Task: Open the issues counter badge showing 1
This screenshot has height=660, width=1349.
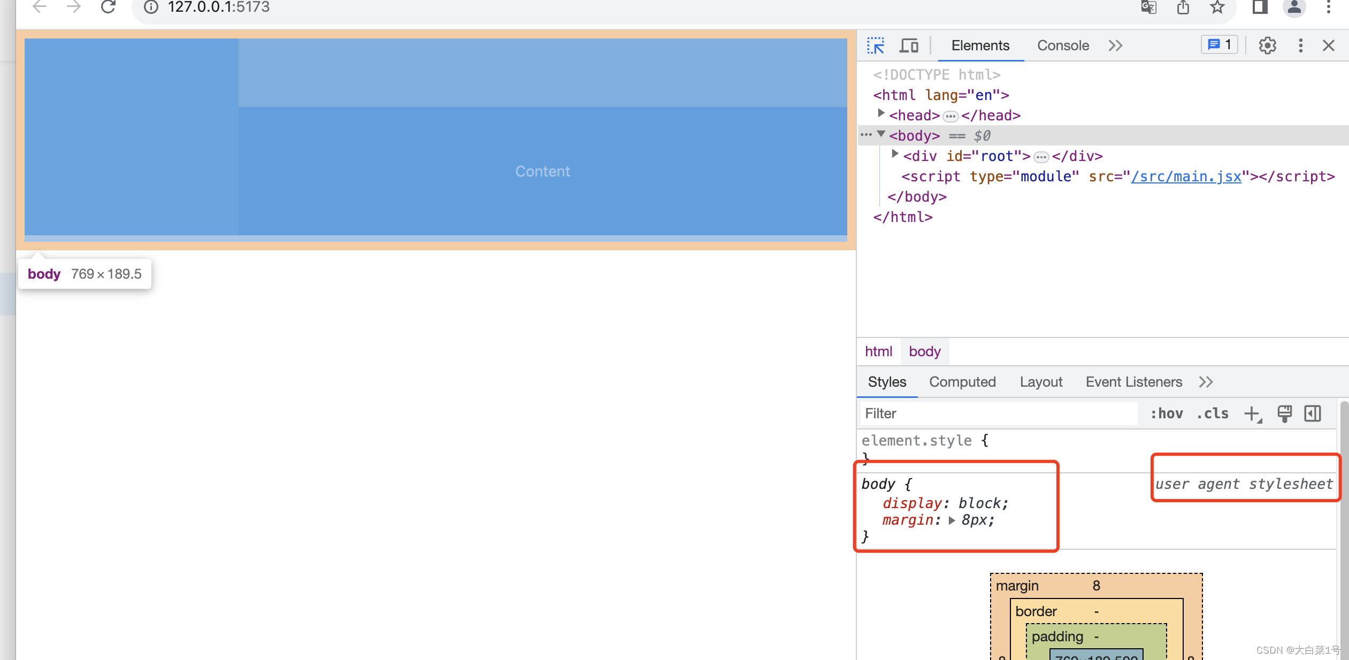Action: (x=1219, y=44)
